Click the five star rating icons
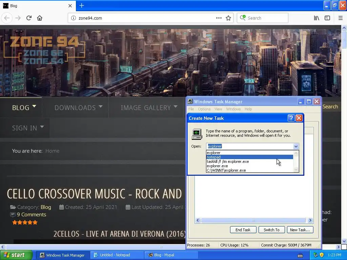Screen dimensions: 347x260 [x=25, y=222]
